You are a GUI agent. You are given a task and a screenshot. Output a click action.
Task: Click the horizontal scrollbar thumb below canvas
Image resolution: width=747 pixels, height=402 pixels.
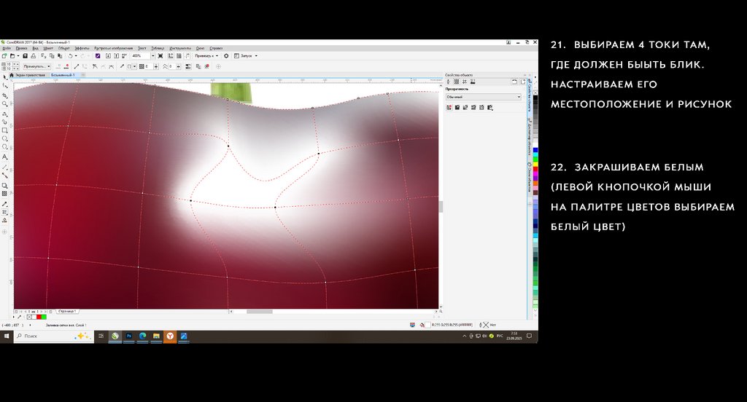[259, 311]
